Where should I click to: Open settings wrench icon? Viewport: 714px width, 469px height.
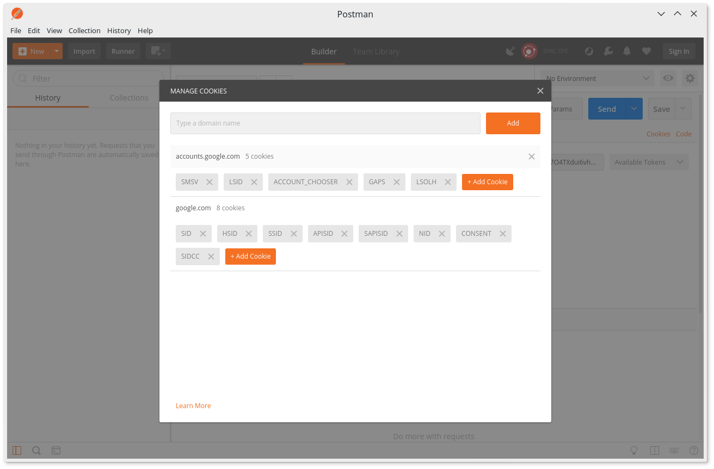point(608,51)
